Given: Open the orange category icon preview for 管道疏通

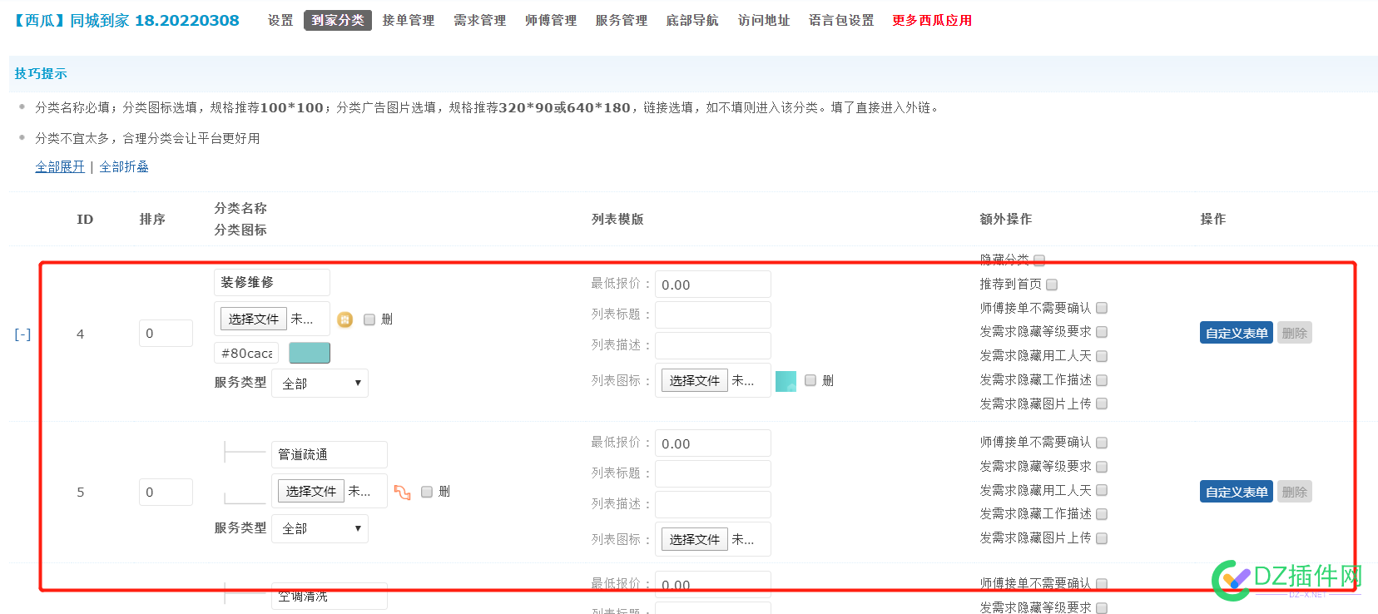Looking at the screenshot, I should [403, 492].
